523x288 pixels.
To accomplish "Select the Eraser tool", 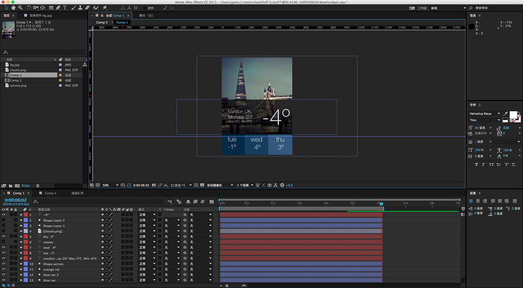I will coord(87,7).
